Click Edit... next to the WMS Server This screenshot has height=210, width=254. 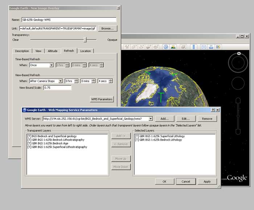point(186,119)
